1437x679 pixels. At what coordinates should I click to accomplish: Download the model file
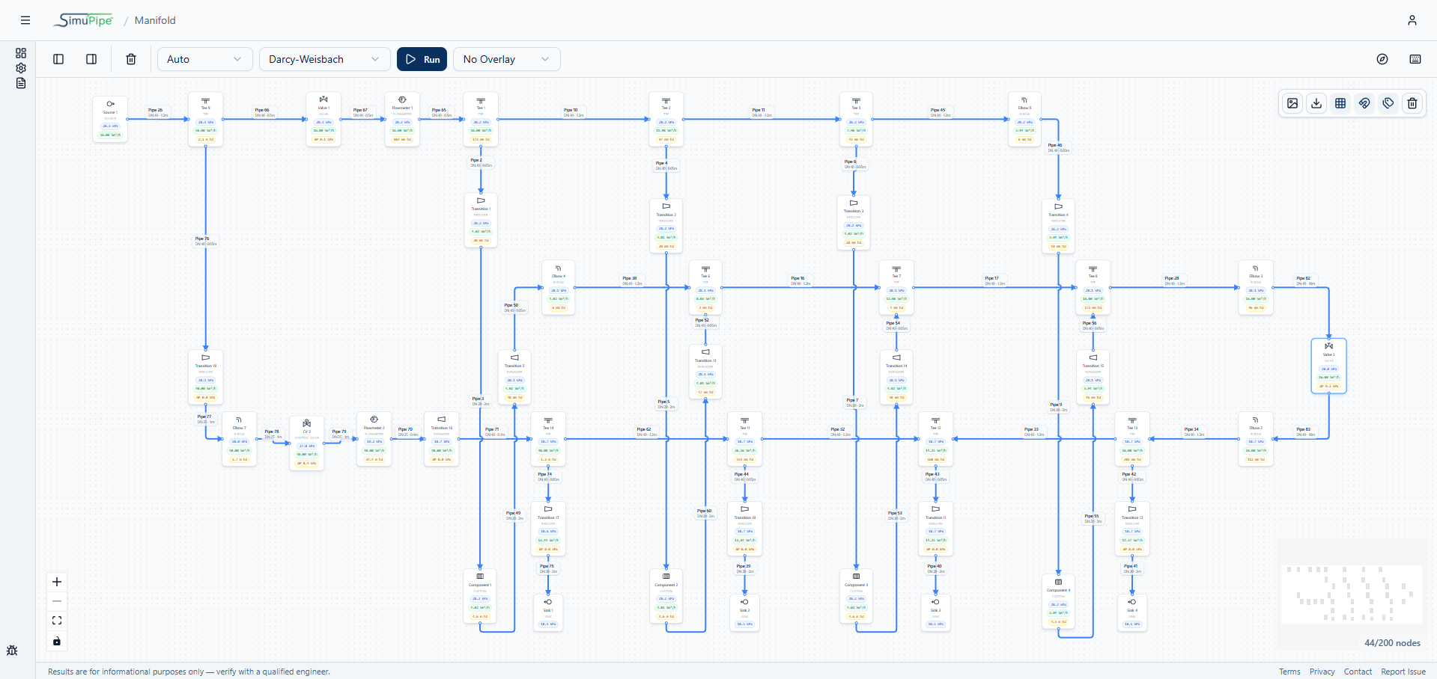click(1316, 103)
